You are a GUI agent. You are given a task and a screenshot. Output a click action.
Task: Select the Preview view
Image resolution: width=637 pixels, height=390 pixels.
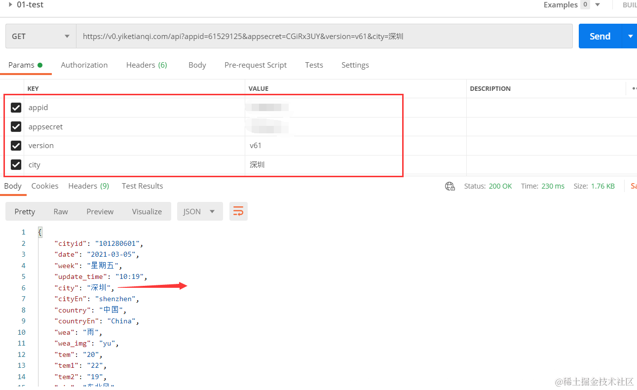pos(100,211)
